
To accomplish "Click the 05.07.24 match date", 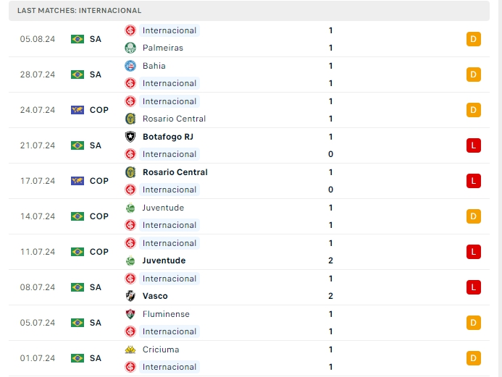I will coord(38,323).
